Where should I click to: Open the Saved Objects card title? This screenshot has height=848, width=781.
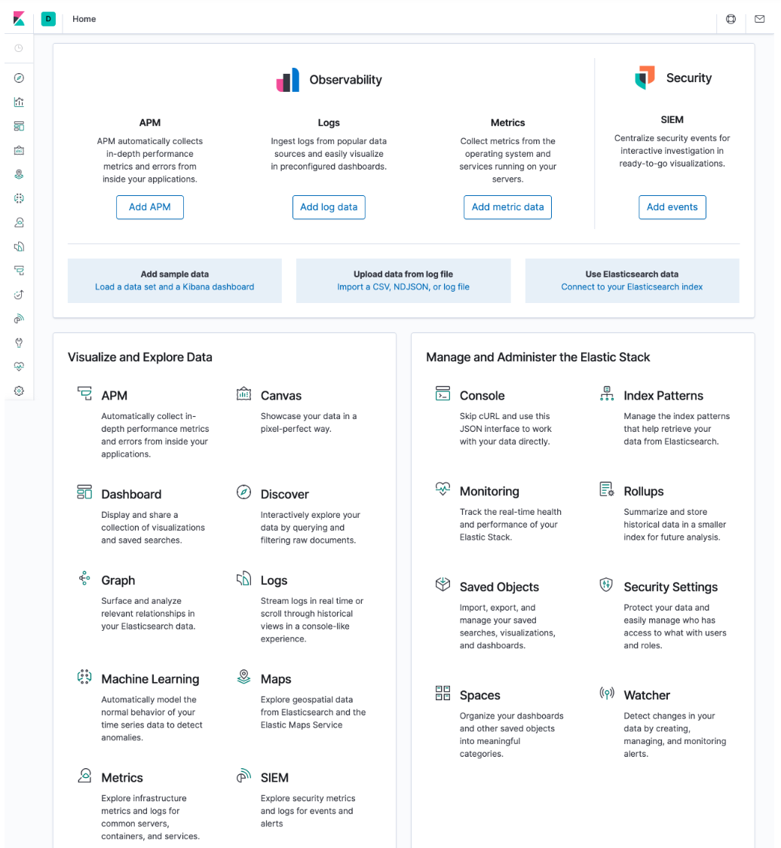pos(499,586)
